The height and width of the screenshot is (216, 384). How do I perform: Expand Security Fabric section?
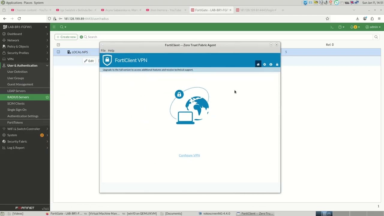pos(25,142)
